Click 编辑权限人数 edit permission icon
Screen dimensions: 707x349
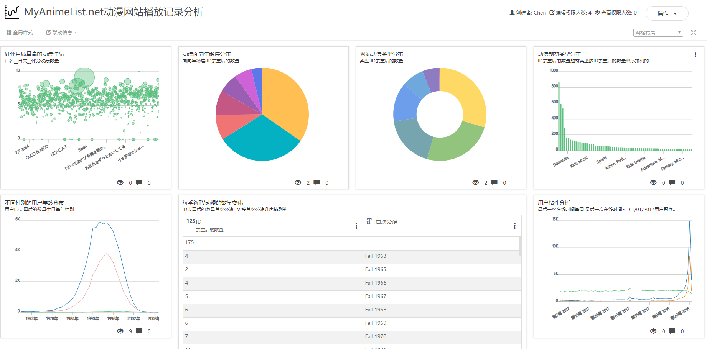click(x=552, y=13)
